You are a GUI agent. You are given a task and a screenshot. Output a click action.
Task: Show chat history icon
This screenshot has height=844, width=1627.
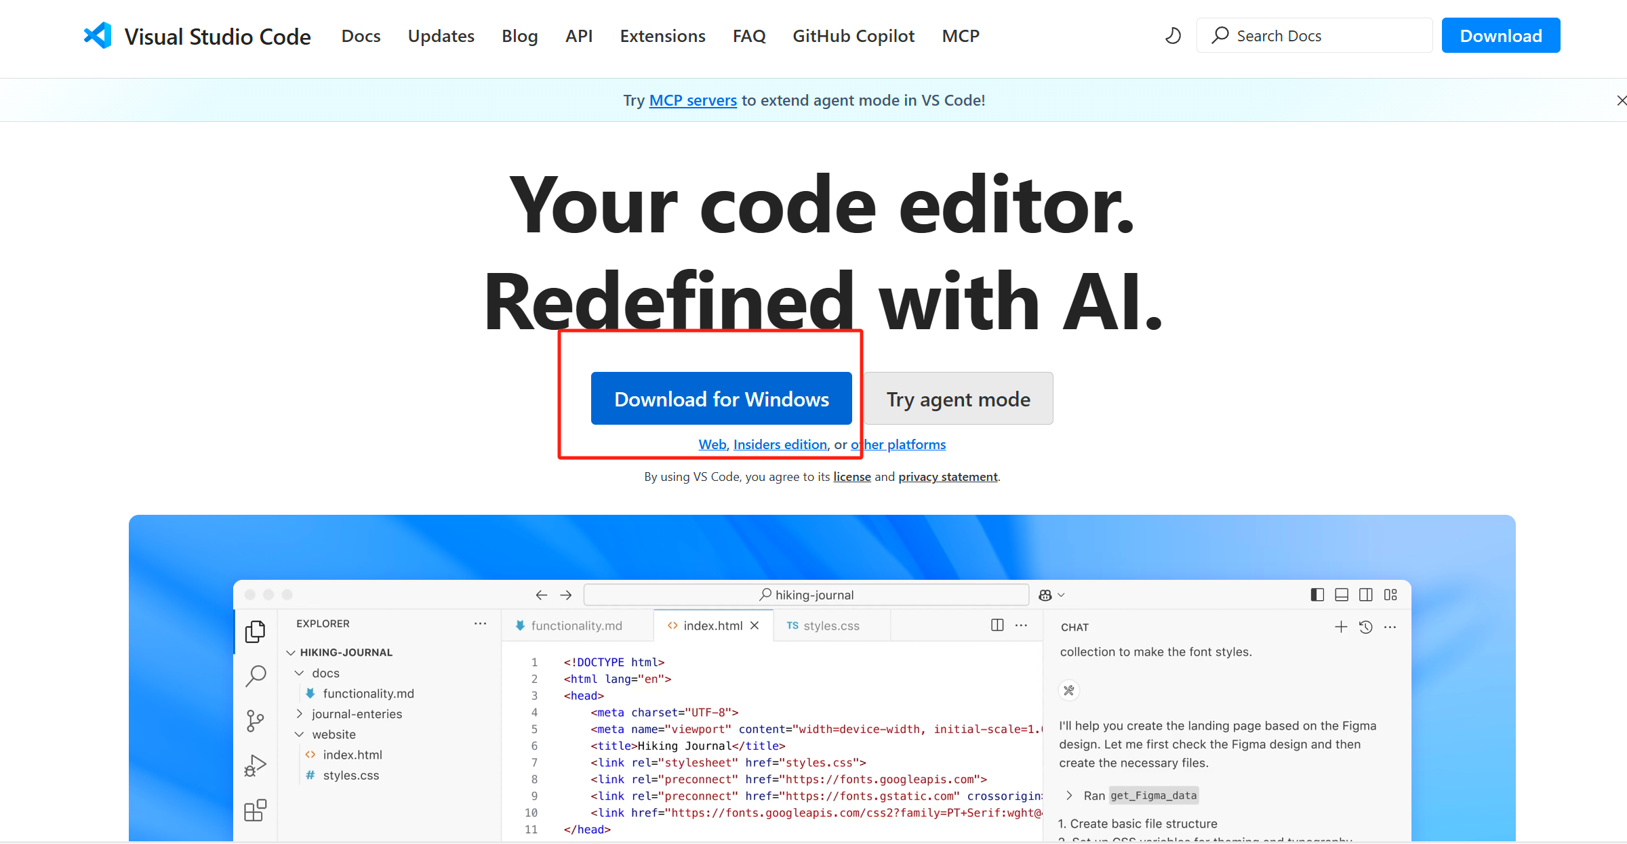pyautogui.click(x=1365, y=627)
